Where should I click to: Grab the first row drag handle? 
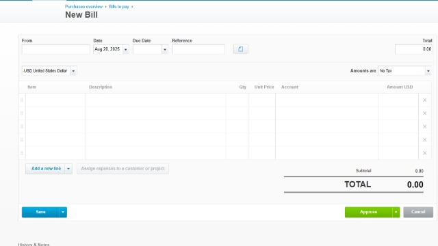pos(22,100)
